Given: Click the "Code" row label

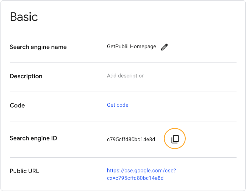Looking at the screenshot, I should pyautogui.click(x=17, y=105).
